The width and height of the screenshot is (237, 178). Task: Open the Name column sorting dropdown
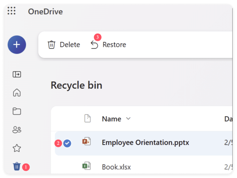coord(128,119)
